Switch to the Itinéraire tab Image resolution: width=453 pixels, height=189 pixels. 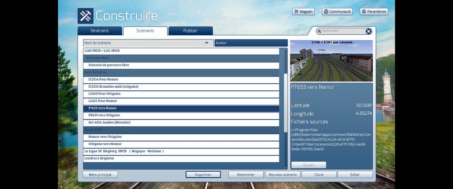pyautogui.click(x=100, y=31)
